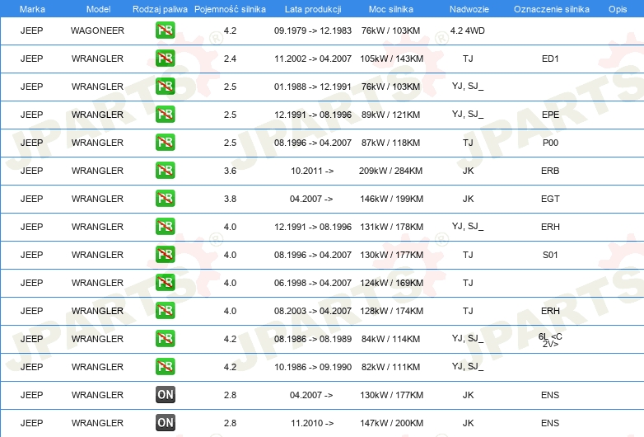Viewport: 644px width, 437px height.
Task: Click the petrol icon in the 128kW / 174KM row
Action: click(x=165, y=310)
